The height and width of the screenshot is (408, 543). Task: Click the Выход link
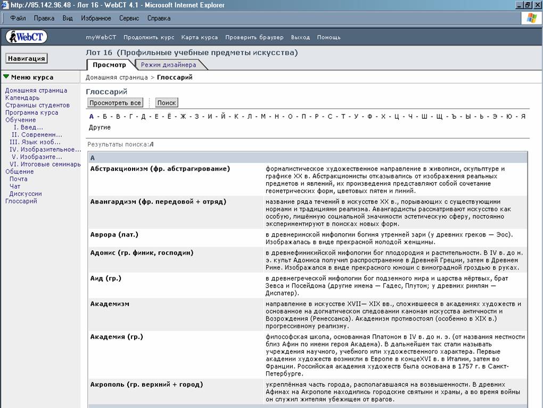click(300, 37)
